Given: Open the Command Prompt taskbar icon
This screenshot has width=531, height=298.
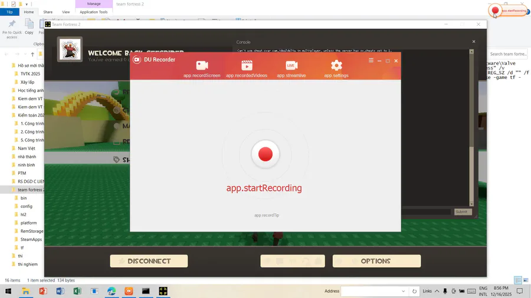Looking at the screenshot, I should (146, 291).
